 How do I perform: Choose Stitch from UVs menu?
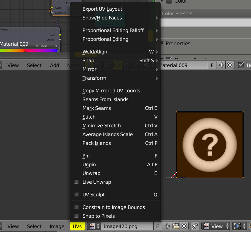(x=115, y=117)
